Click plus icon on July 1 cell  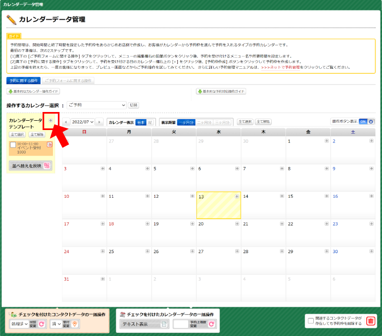[x=326, y=141]
